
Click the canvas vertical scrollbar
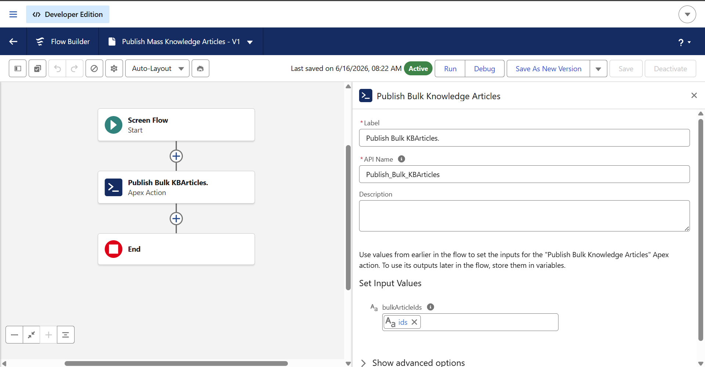coord(348,217)
